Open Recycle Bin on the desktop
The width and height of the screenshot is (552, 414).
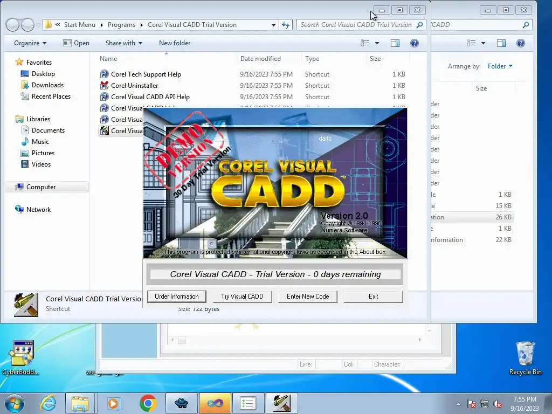click(x=525, y=358)
